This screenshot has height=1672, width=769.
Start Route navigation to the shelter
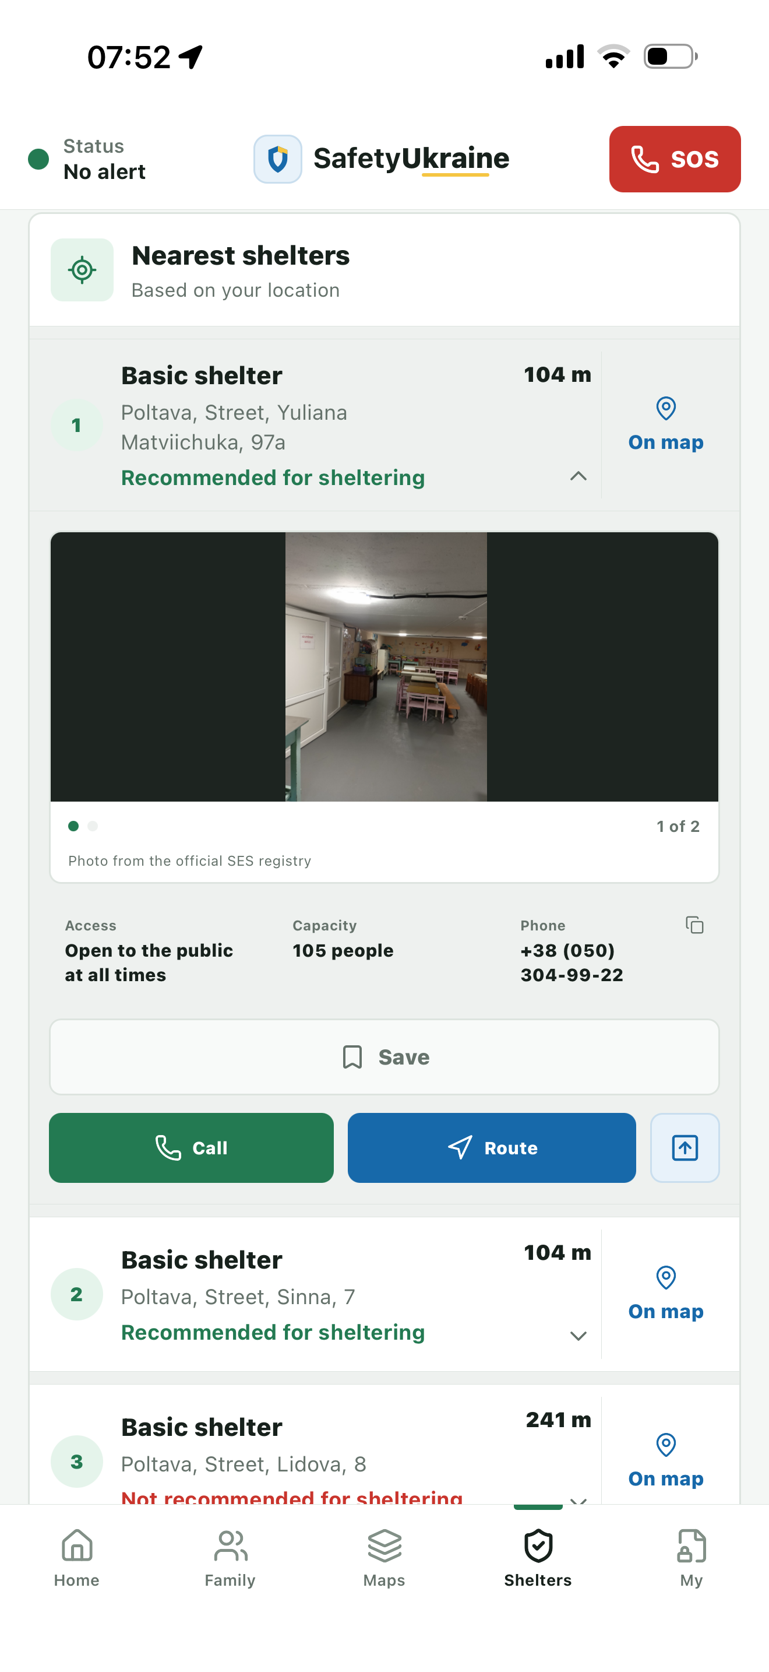pyautogui.click(x=492, y=1147)
